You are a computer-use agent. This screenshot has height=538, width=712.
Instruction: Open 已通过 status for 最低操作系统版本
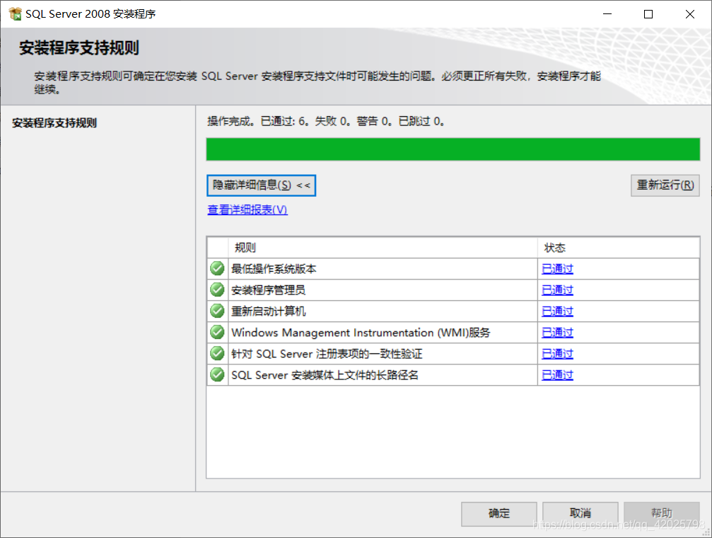[x=557, y=269]
